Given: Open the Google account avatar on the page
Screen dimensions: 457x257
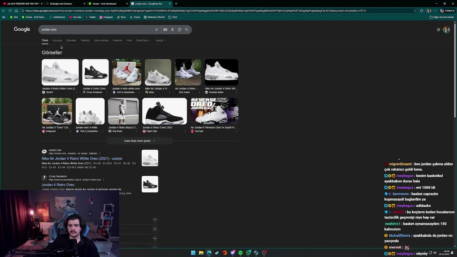Looking at the screenshot, I should pos(446,30).
